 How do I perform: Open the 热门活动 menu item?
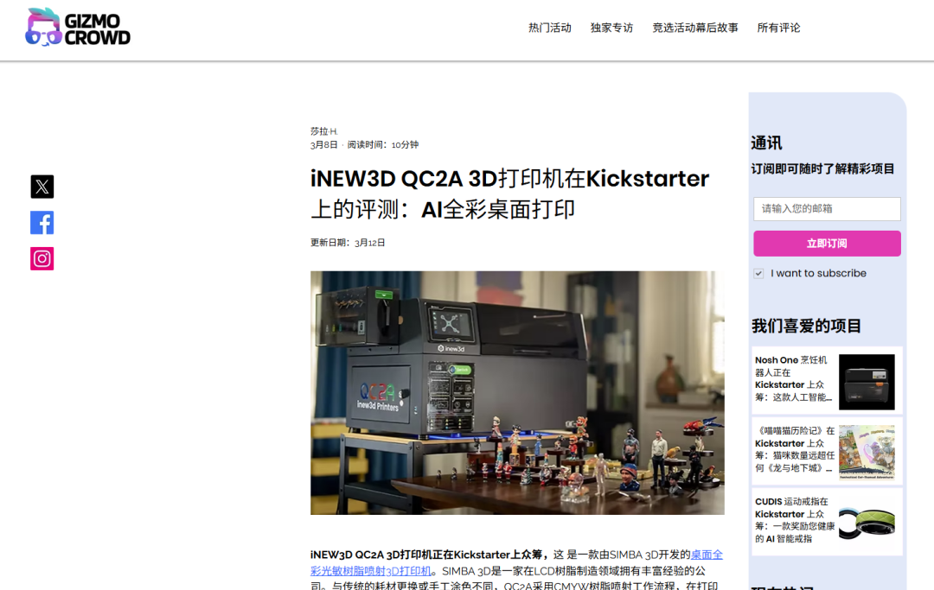tap(549, 27)
